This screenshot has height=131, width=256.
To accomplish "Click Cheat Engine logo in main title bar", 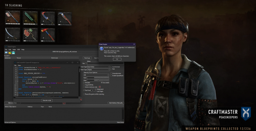I will tap(6, 47).
